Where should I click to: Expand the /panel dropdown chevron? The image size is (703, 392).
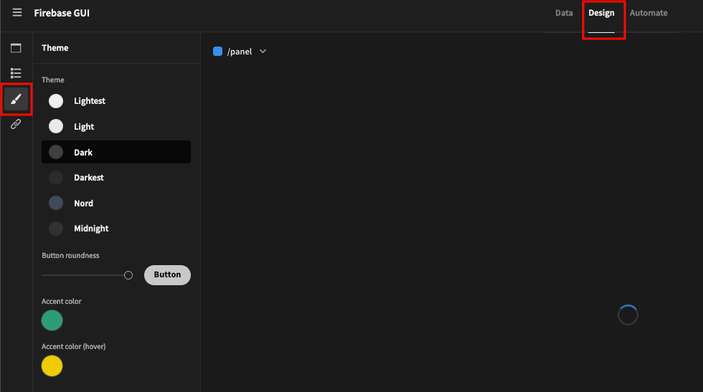point(263,52)
